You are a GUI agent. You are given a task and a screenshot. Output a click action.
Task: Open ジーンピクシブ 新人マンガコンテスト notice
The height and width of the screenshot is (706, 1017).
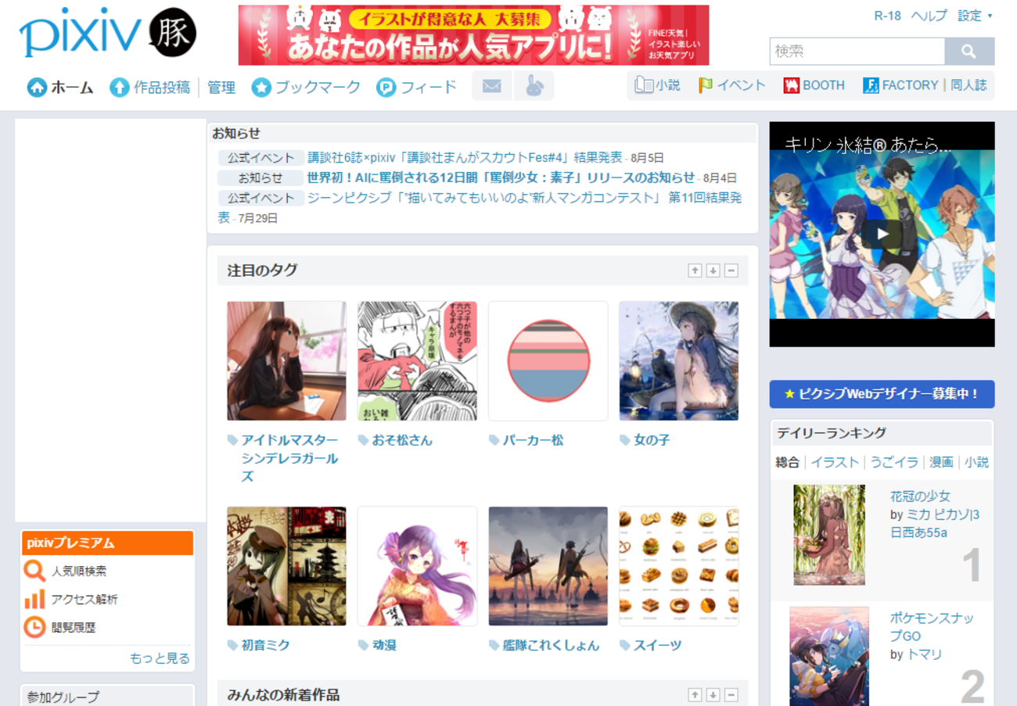point(480,208)
